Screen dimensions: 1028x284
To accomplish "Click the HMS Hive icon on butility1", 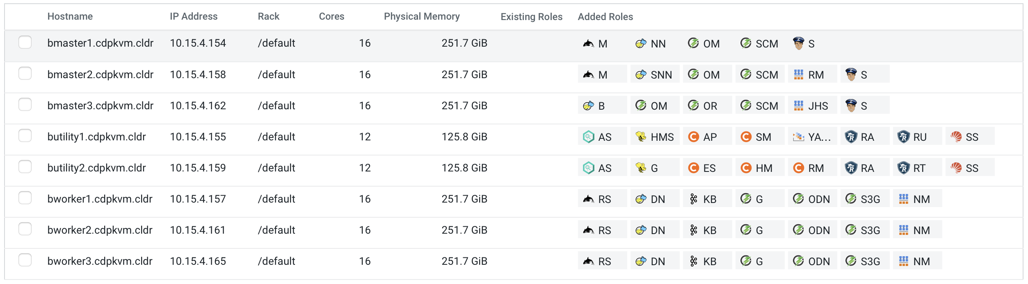I will 641,137.
